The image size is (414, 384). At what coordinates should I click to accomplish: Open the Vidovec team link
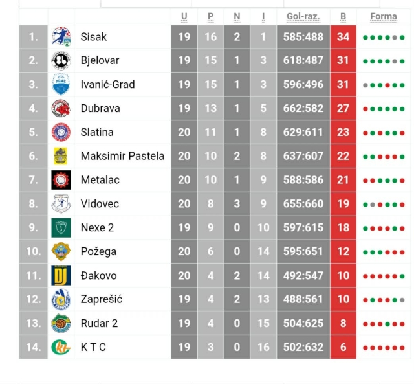click(x=100, y=203)
